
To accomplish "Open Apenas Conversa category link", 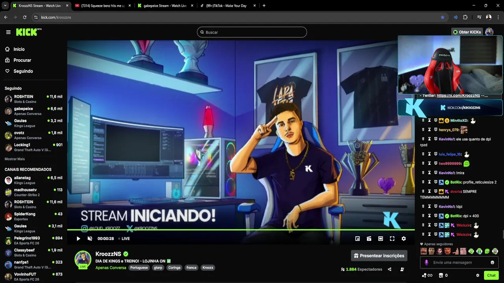I will point(111,268).
